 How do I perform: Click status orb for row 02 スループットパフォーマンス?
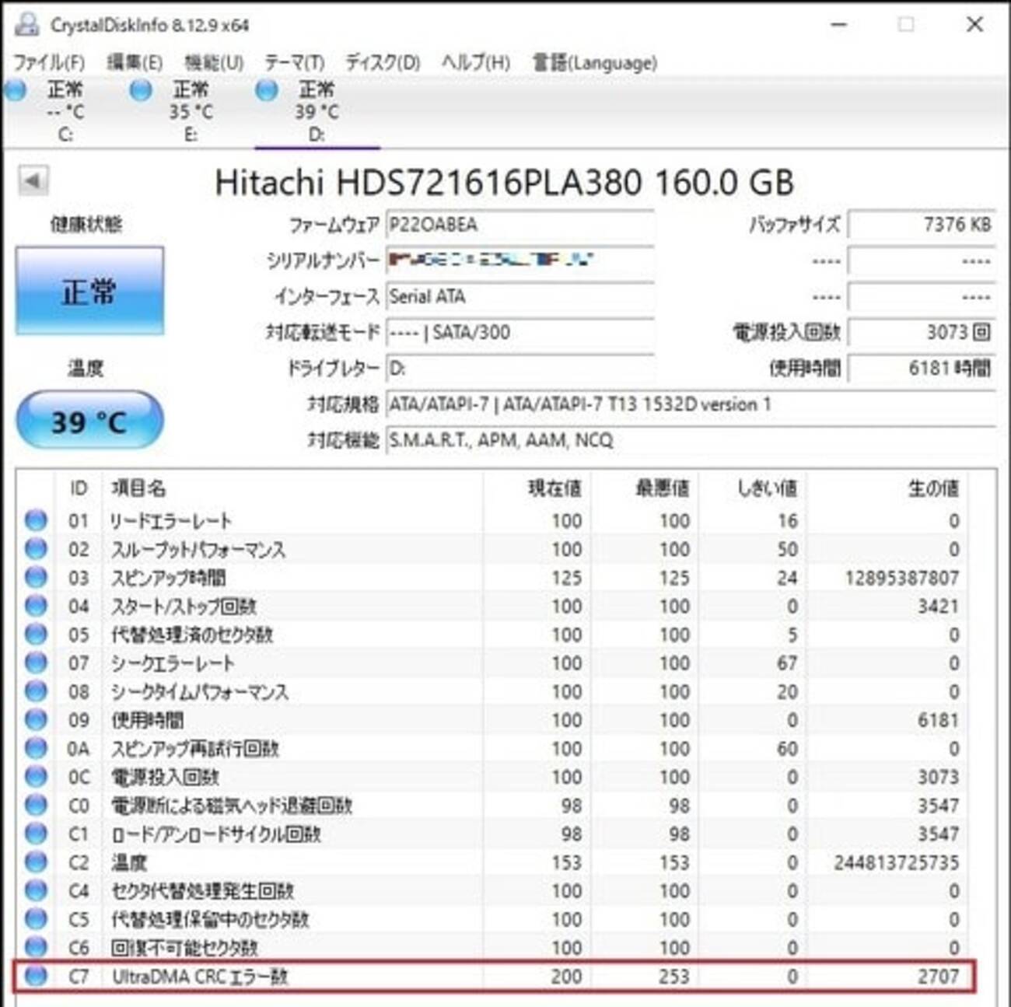click(x=36, y=549)
